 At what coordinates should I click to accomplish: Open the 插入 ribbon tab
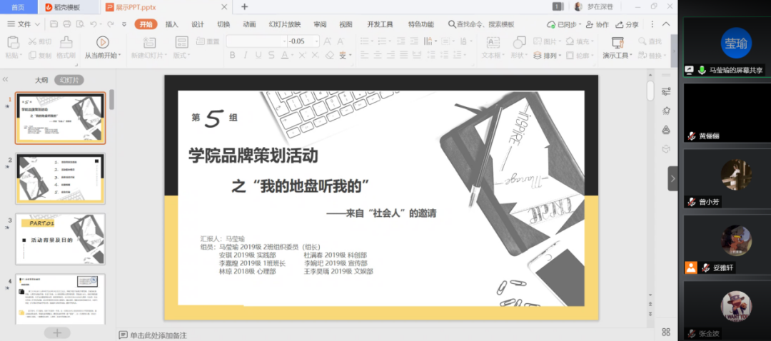pyautogui.click(x=172, y=24)
